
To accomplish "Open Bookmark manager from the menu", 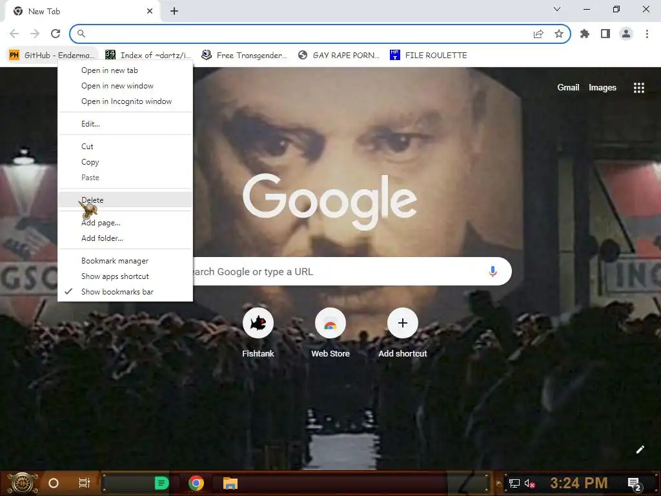I will click(125, 261).
